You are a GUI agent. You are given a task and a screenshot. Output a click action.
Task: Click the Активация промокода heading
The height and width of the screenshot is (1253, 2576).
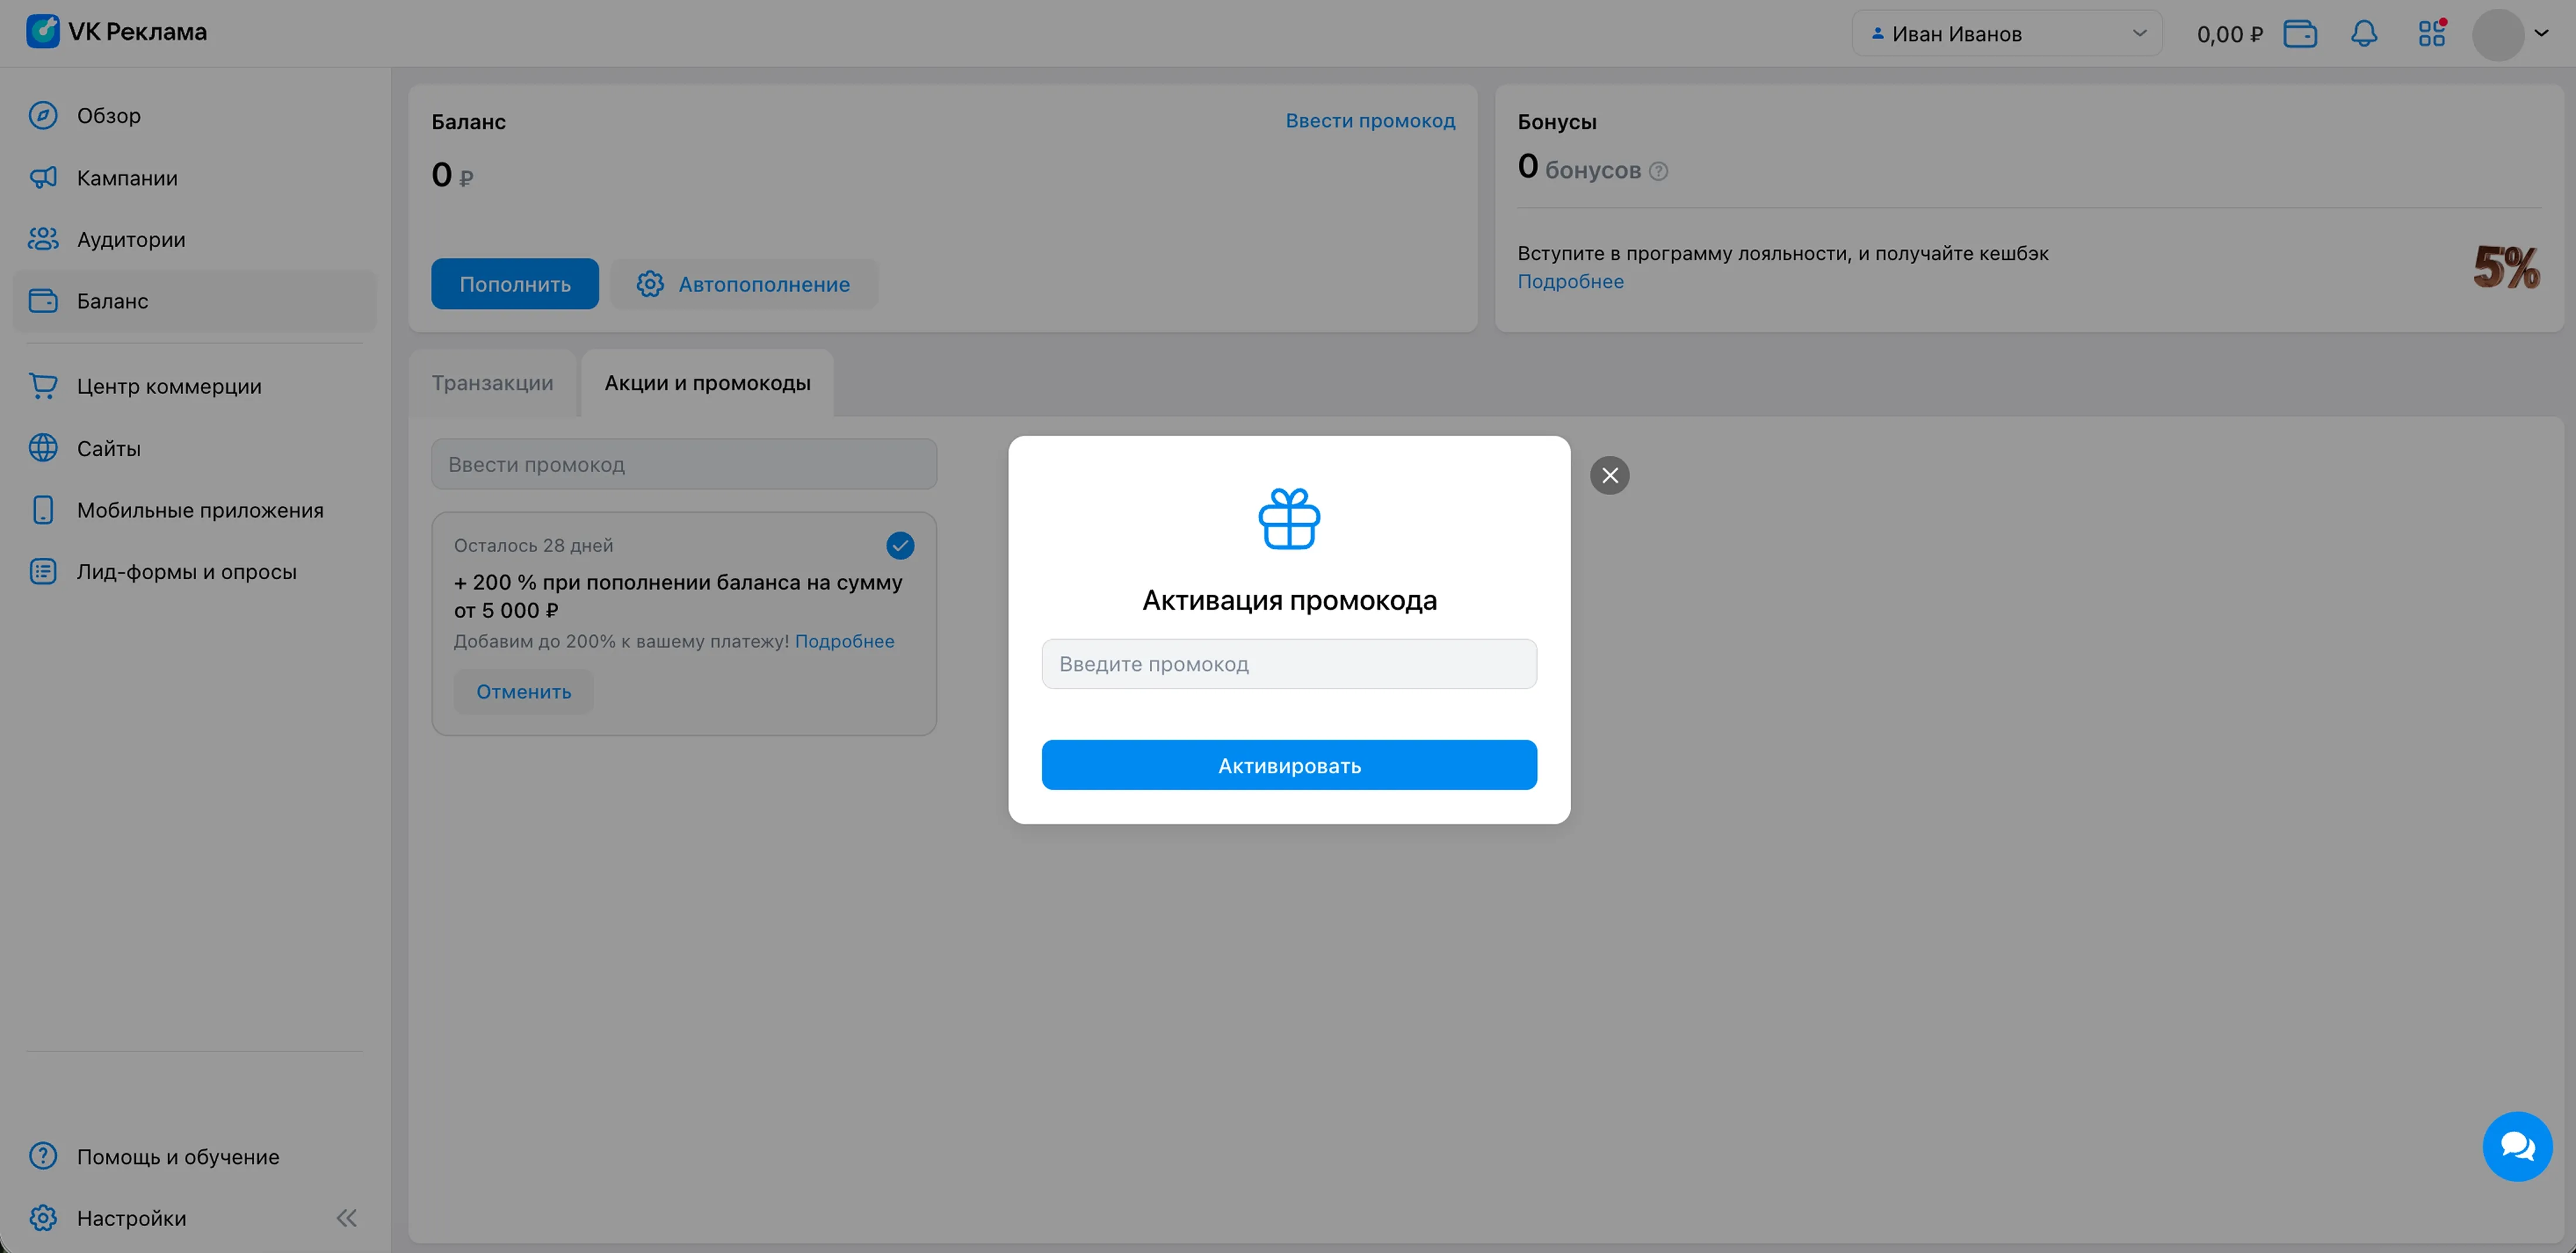click(x=1289, y=600)
